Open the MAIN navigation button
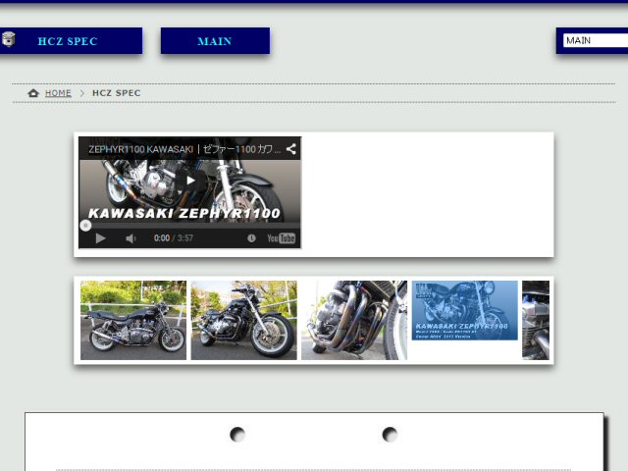Screen dimensions: 628x471 tap(215, 41)
